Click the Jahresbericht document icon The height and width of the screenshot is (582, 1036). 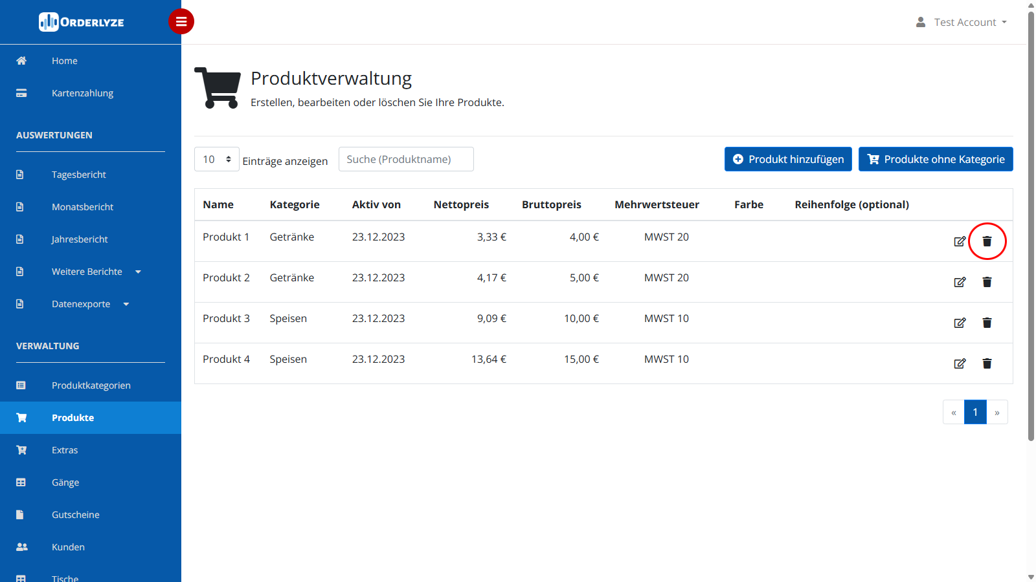19,239
